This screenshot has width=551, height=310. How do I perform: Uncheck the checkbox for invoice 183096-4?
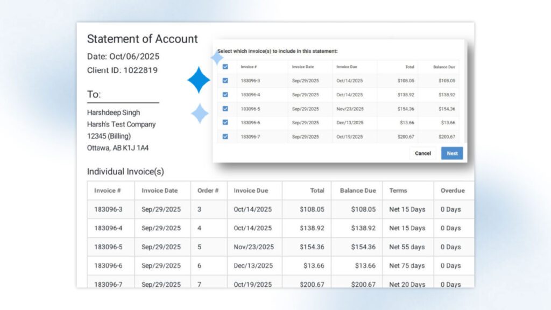[225, 95]
